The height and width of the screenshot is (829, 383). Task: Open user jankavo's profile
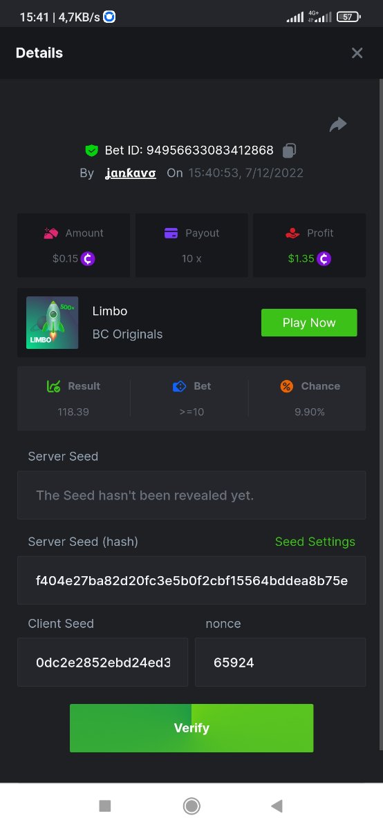point(131,173)
